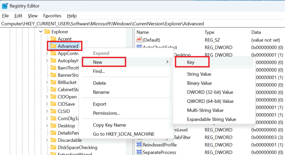Select the ReindexedProfile value name
Screen dimensions: 285x155
160,145
